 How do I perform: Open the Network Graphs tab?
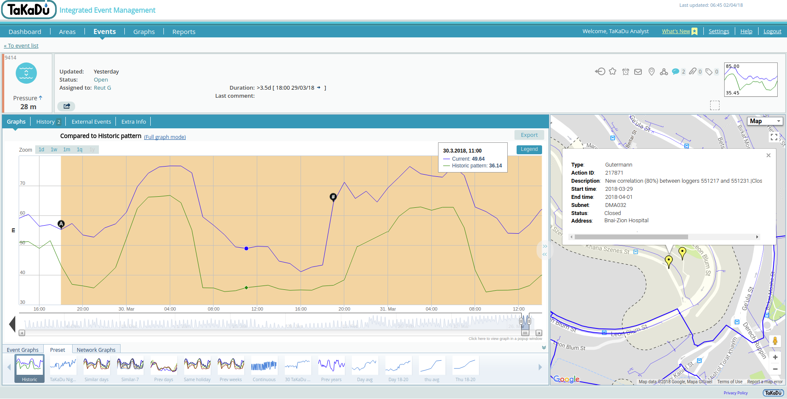(96, 350)
